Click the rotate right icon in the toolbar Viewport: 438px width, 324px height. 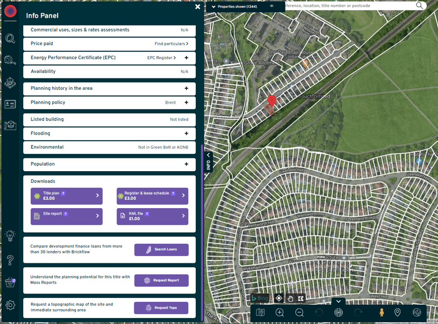[358, 312]
